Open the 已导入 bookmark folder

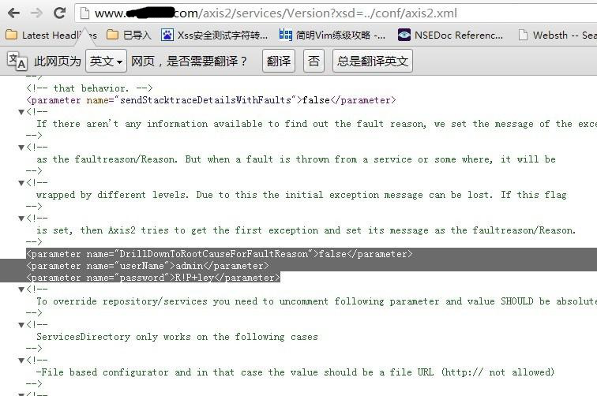[x=129, y=35]
